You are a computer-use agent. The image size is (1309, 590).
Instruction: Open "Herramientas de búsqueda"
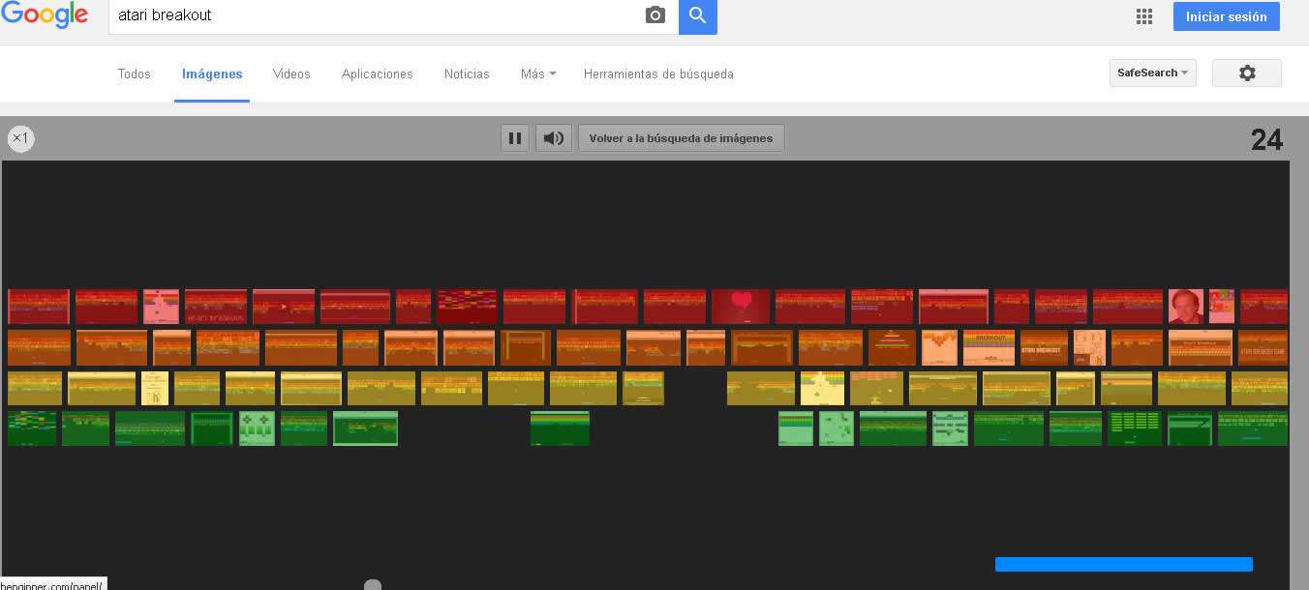(x=658, y=74)
